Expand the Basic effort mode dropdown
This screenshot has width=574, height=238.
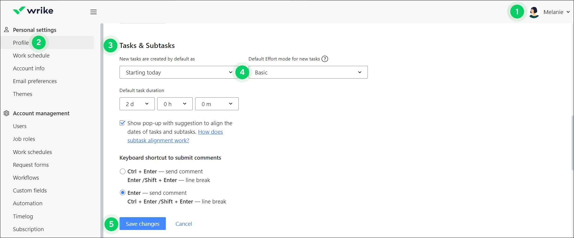[308, 72]
